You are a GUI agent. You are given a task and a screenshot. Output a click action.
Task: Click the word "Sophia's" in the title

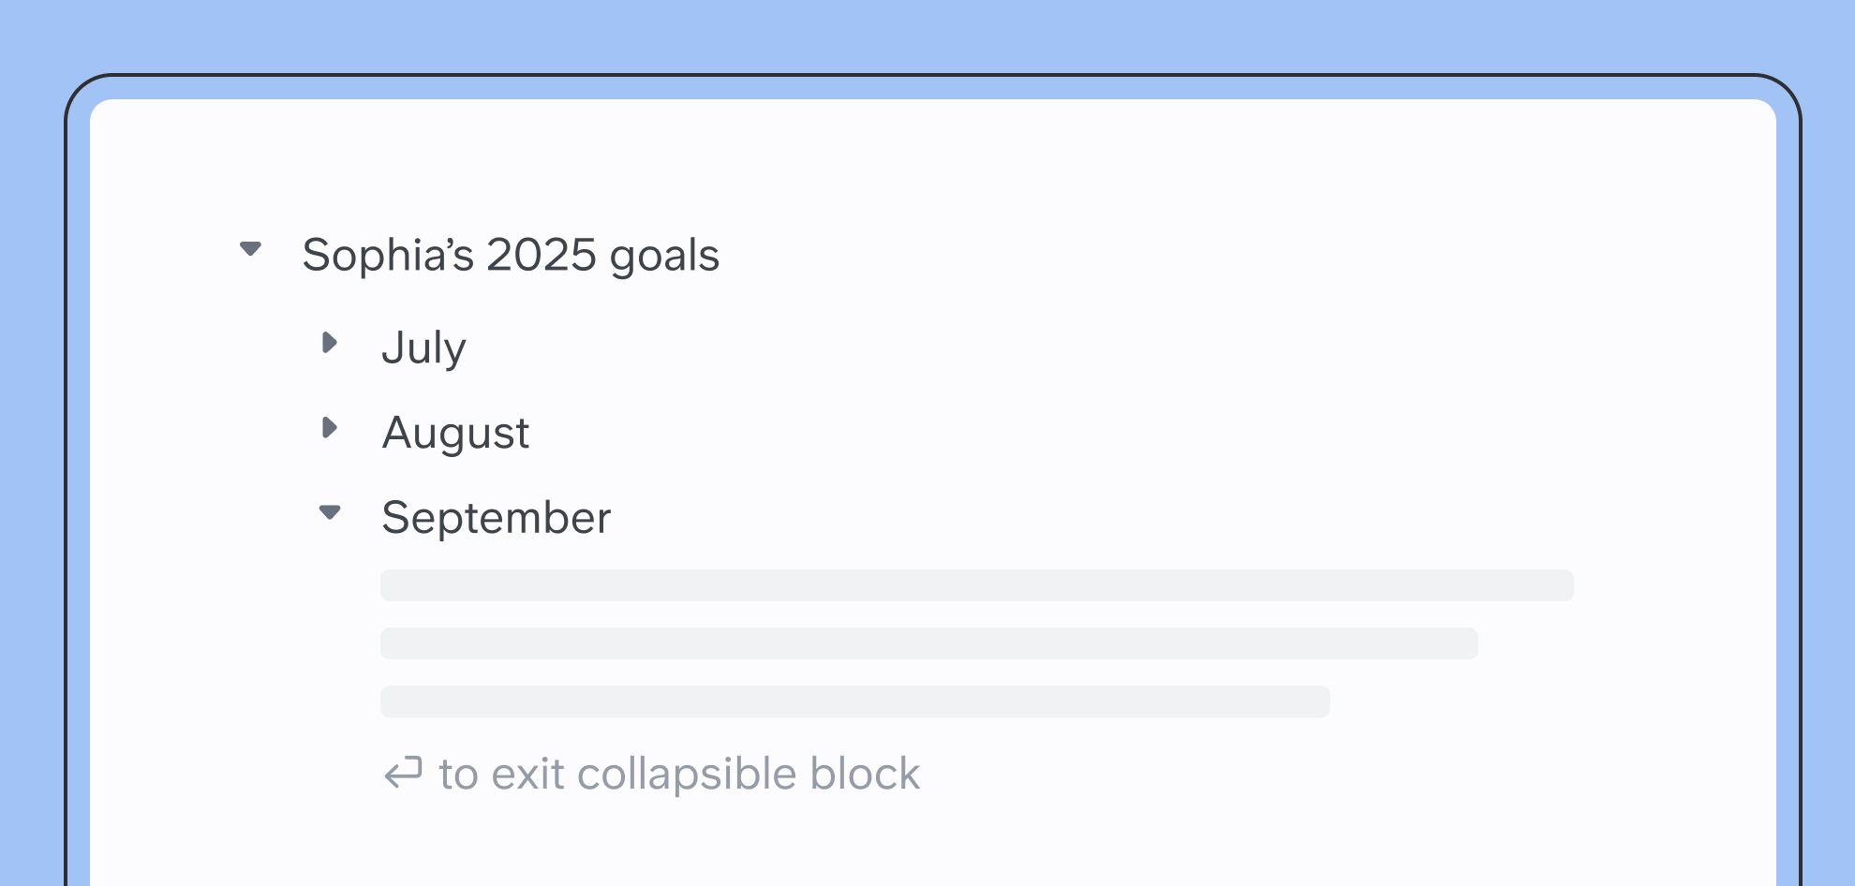388,255
